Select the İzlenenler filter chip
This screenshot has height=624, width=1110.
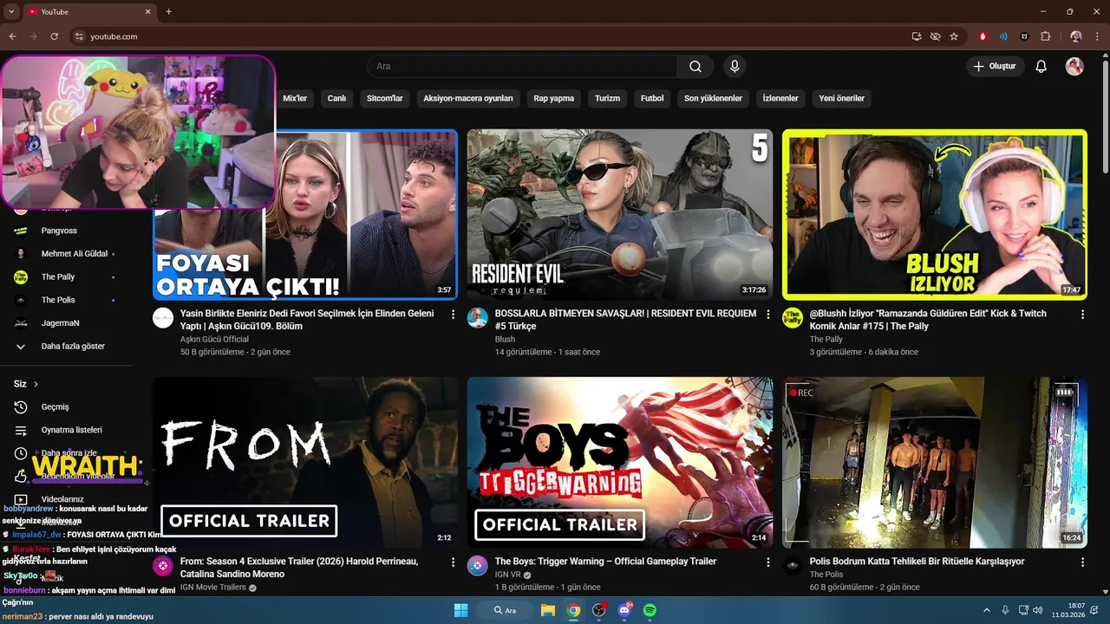tap(780, 99)
